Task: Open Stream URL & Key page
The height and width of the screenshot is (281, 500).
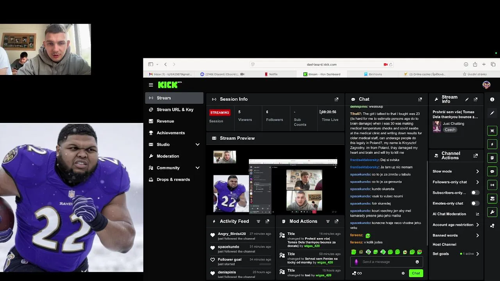Action: (174, 110)
